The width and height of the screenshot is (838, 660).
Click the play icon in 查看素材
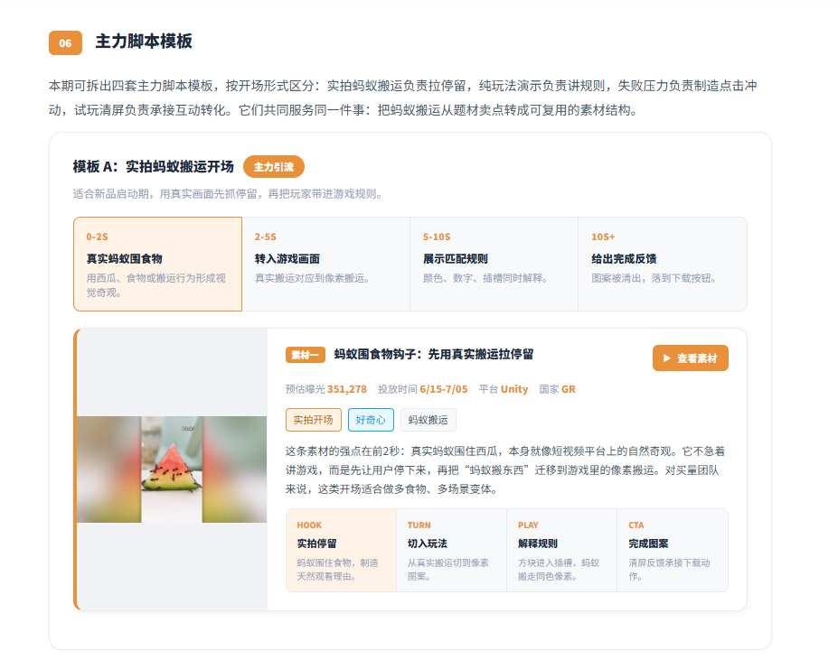coord(666,358)
